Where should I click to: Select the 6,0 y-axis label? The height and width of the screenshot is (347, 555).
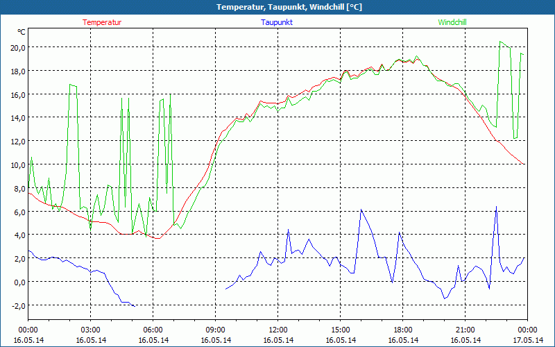tap(19, 212)
